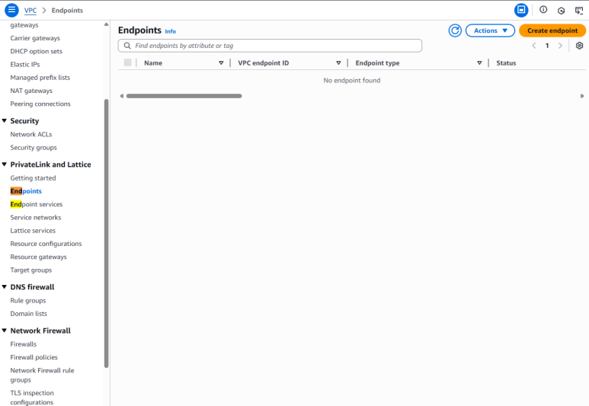Screen dimensions: 589x406
Task: Open Lattice services in sidebar
Action: (33, 231)
